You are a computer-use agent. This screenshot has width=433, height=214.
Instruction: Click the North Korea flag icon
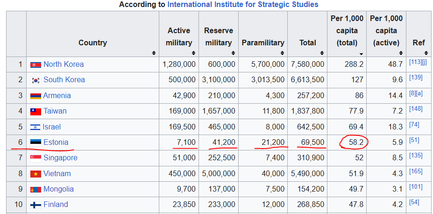coord(35,64)
